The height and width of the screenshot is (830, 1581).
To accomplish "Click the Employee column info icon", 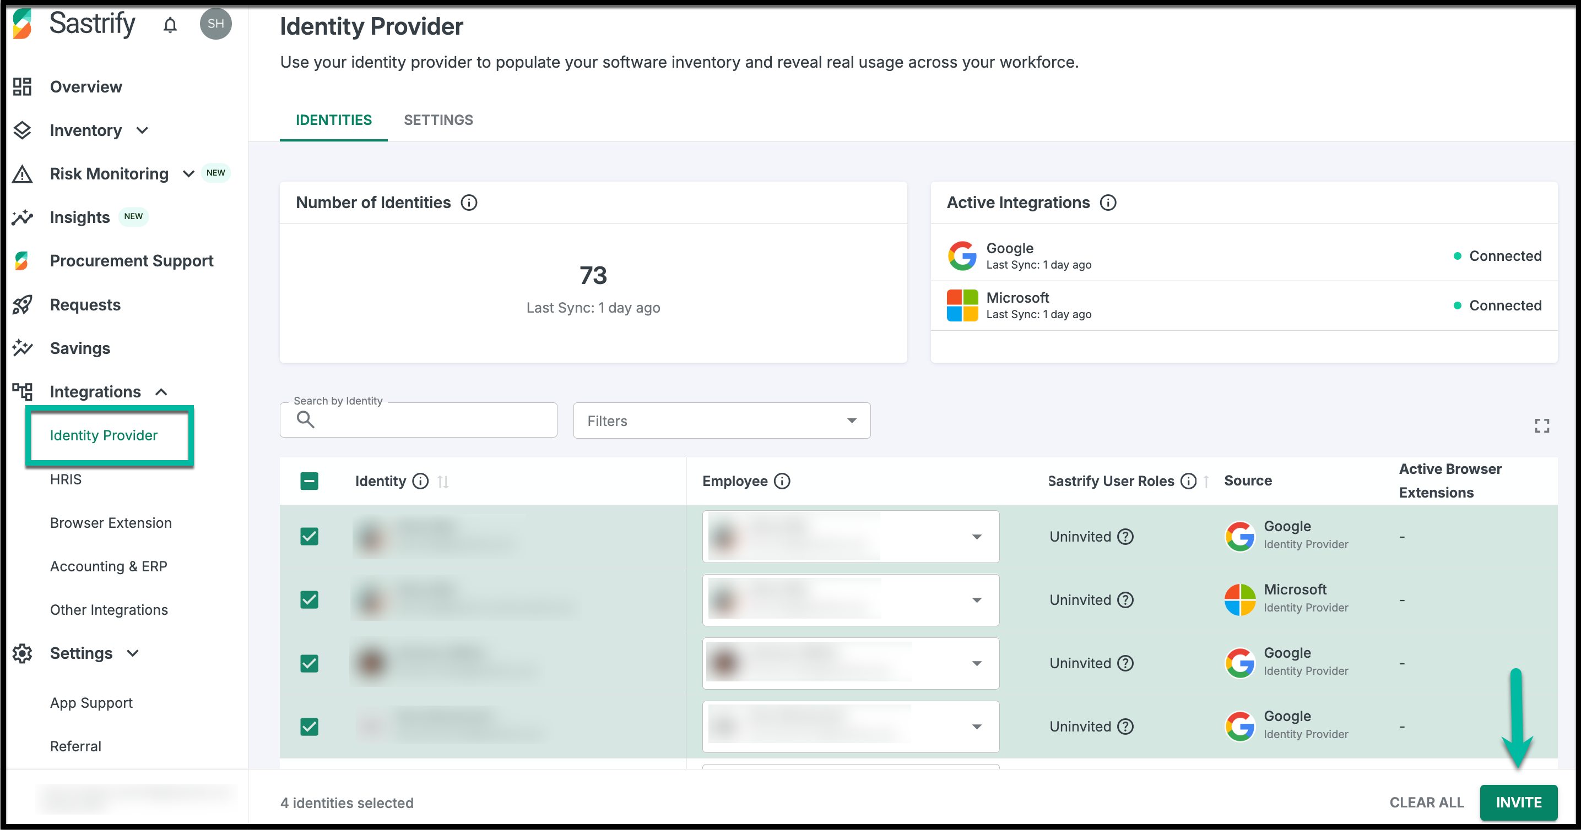I will point(782,481).
